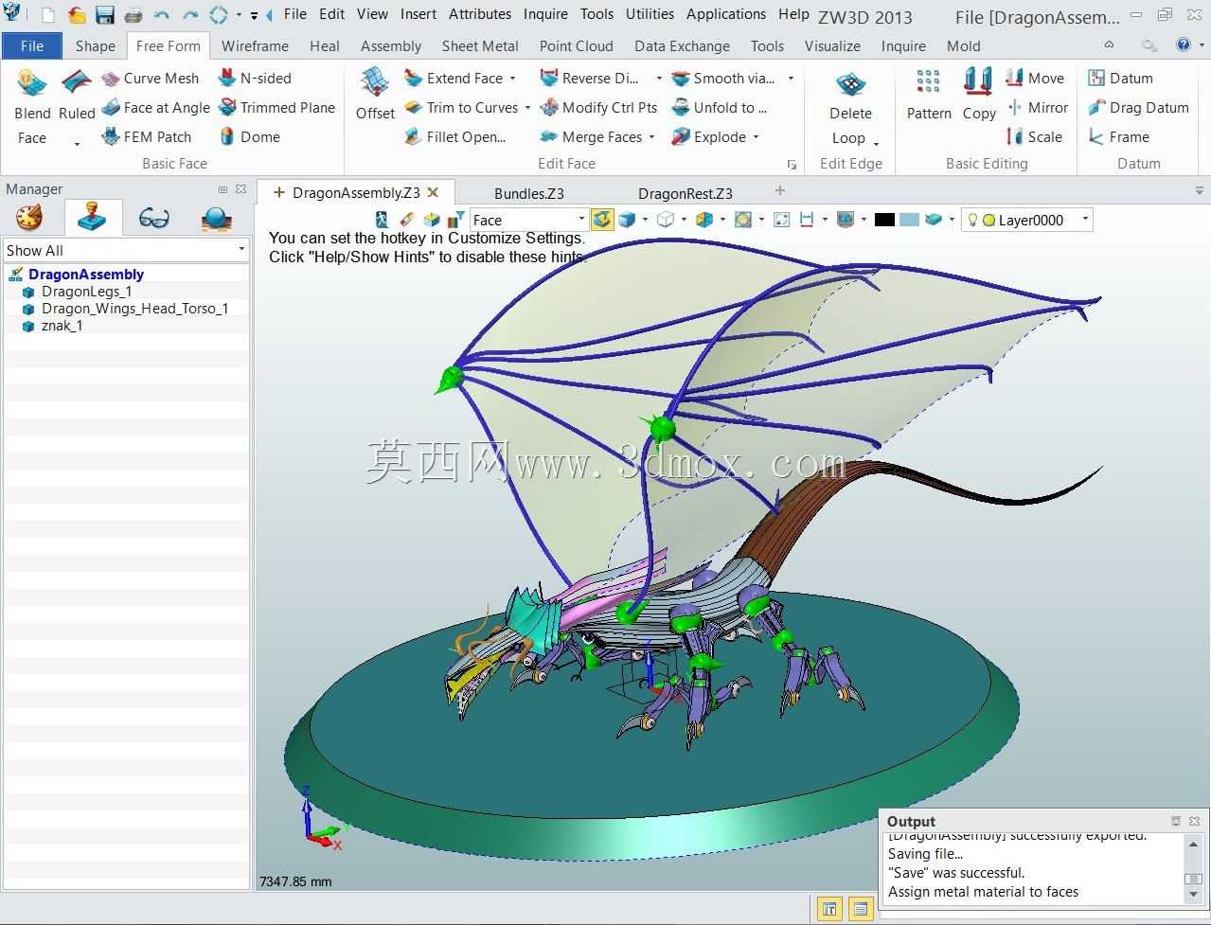Select the znak_1 component
The height and width of the screenshot is (925, 1211).
pyautogui.click(x=62, y=326)
